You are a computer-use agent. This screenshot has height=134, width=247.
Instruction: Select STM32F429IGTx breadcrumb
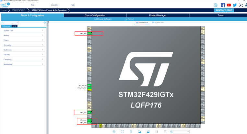(18, 10)
